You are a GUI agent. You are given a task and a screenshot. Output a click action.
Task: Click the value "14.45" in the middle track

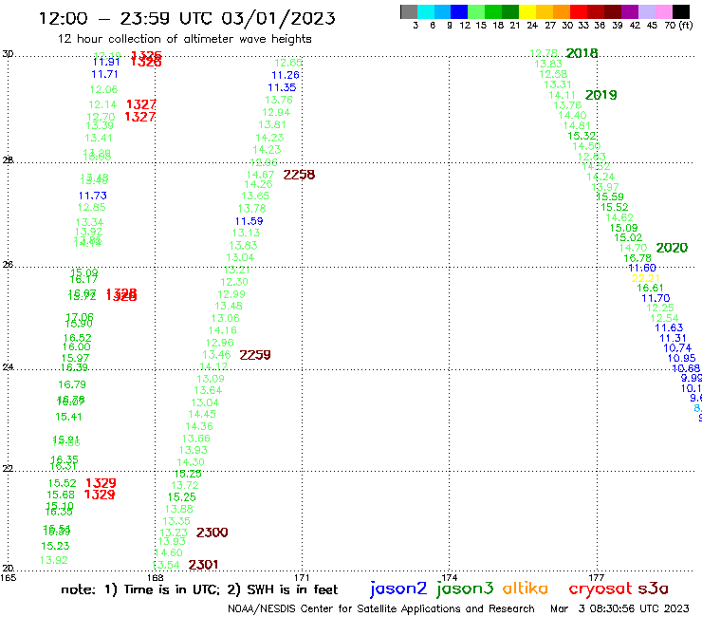202,415
